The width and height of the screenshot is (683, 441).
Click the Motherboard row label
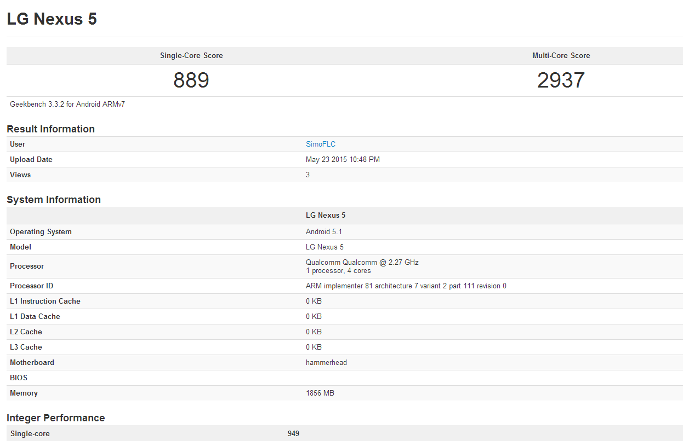point(32,363)
